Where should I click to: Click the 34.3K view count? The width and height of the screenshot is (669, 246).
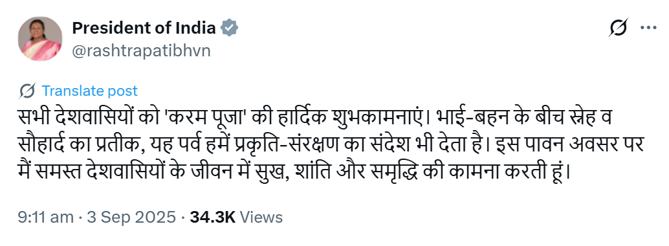(212, 217)
